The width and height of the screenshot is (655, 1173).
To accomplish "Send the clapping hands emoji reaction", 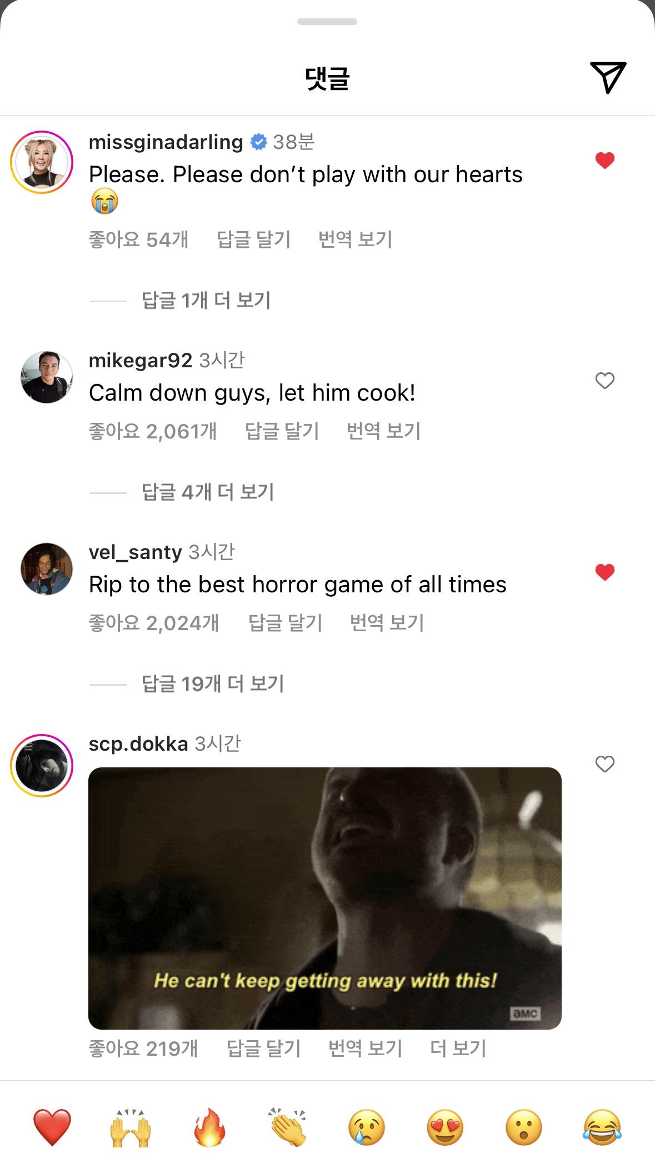I will [288, 1127].
